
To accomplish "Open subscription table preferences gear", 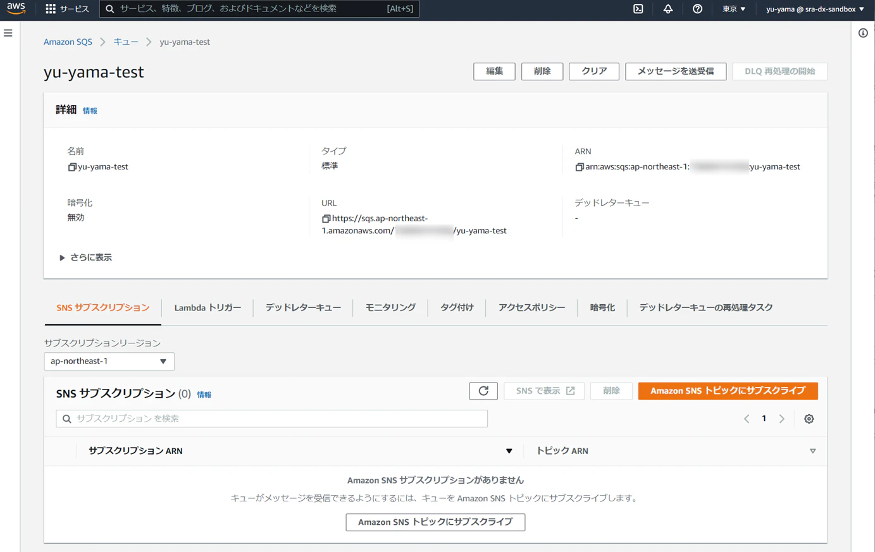I will [809, 419].
